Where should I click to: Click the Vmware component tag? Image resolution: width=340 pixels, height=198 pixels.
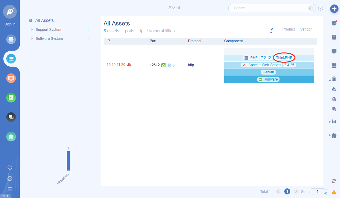tap(268, 79)
